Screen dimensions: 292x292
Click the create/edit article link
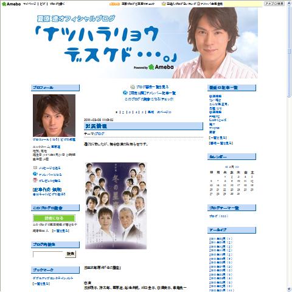47,190
